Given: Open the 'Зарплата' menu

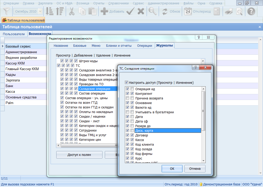Looking at the screenshot, I should pyautogui.click(x=45, y=3).
